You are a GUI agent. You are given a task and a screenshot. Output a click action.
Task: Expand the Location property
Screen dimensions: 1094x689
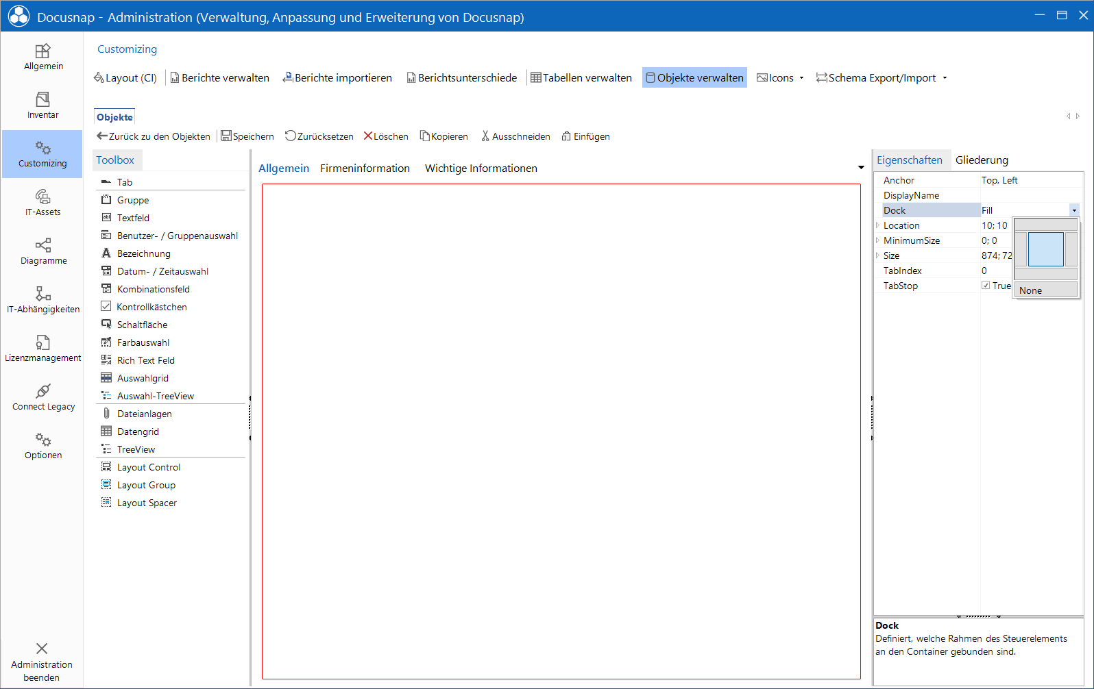point(877,225)
